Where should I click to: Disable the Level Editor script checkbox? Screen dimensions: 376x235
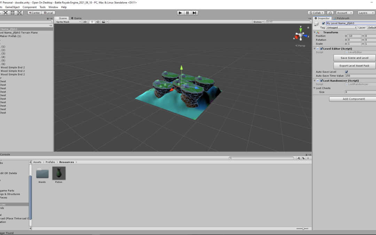[x=322, y=48]
